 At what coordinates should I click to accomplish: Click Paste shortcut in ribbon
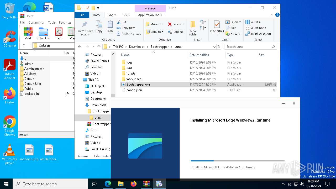click(129, 34)
